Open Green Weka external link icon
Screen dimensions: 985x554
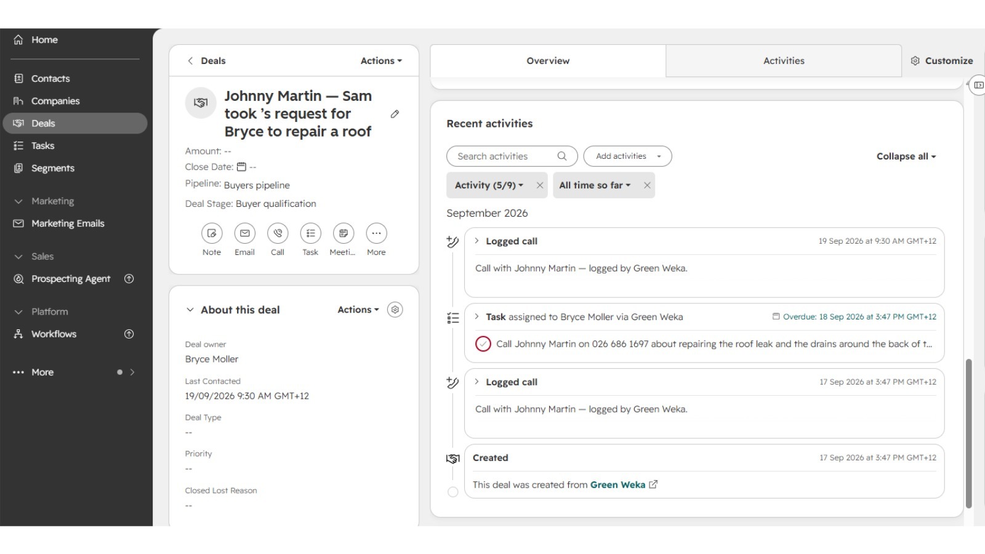pos(653,484)
